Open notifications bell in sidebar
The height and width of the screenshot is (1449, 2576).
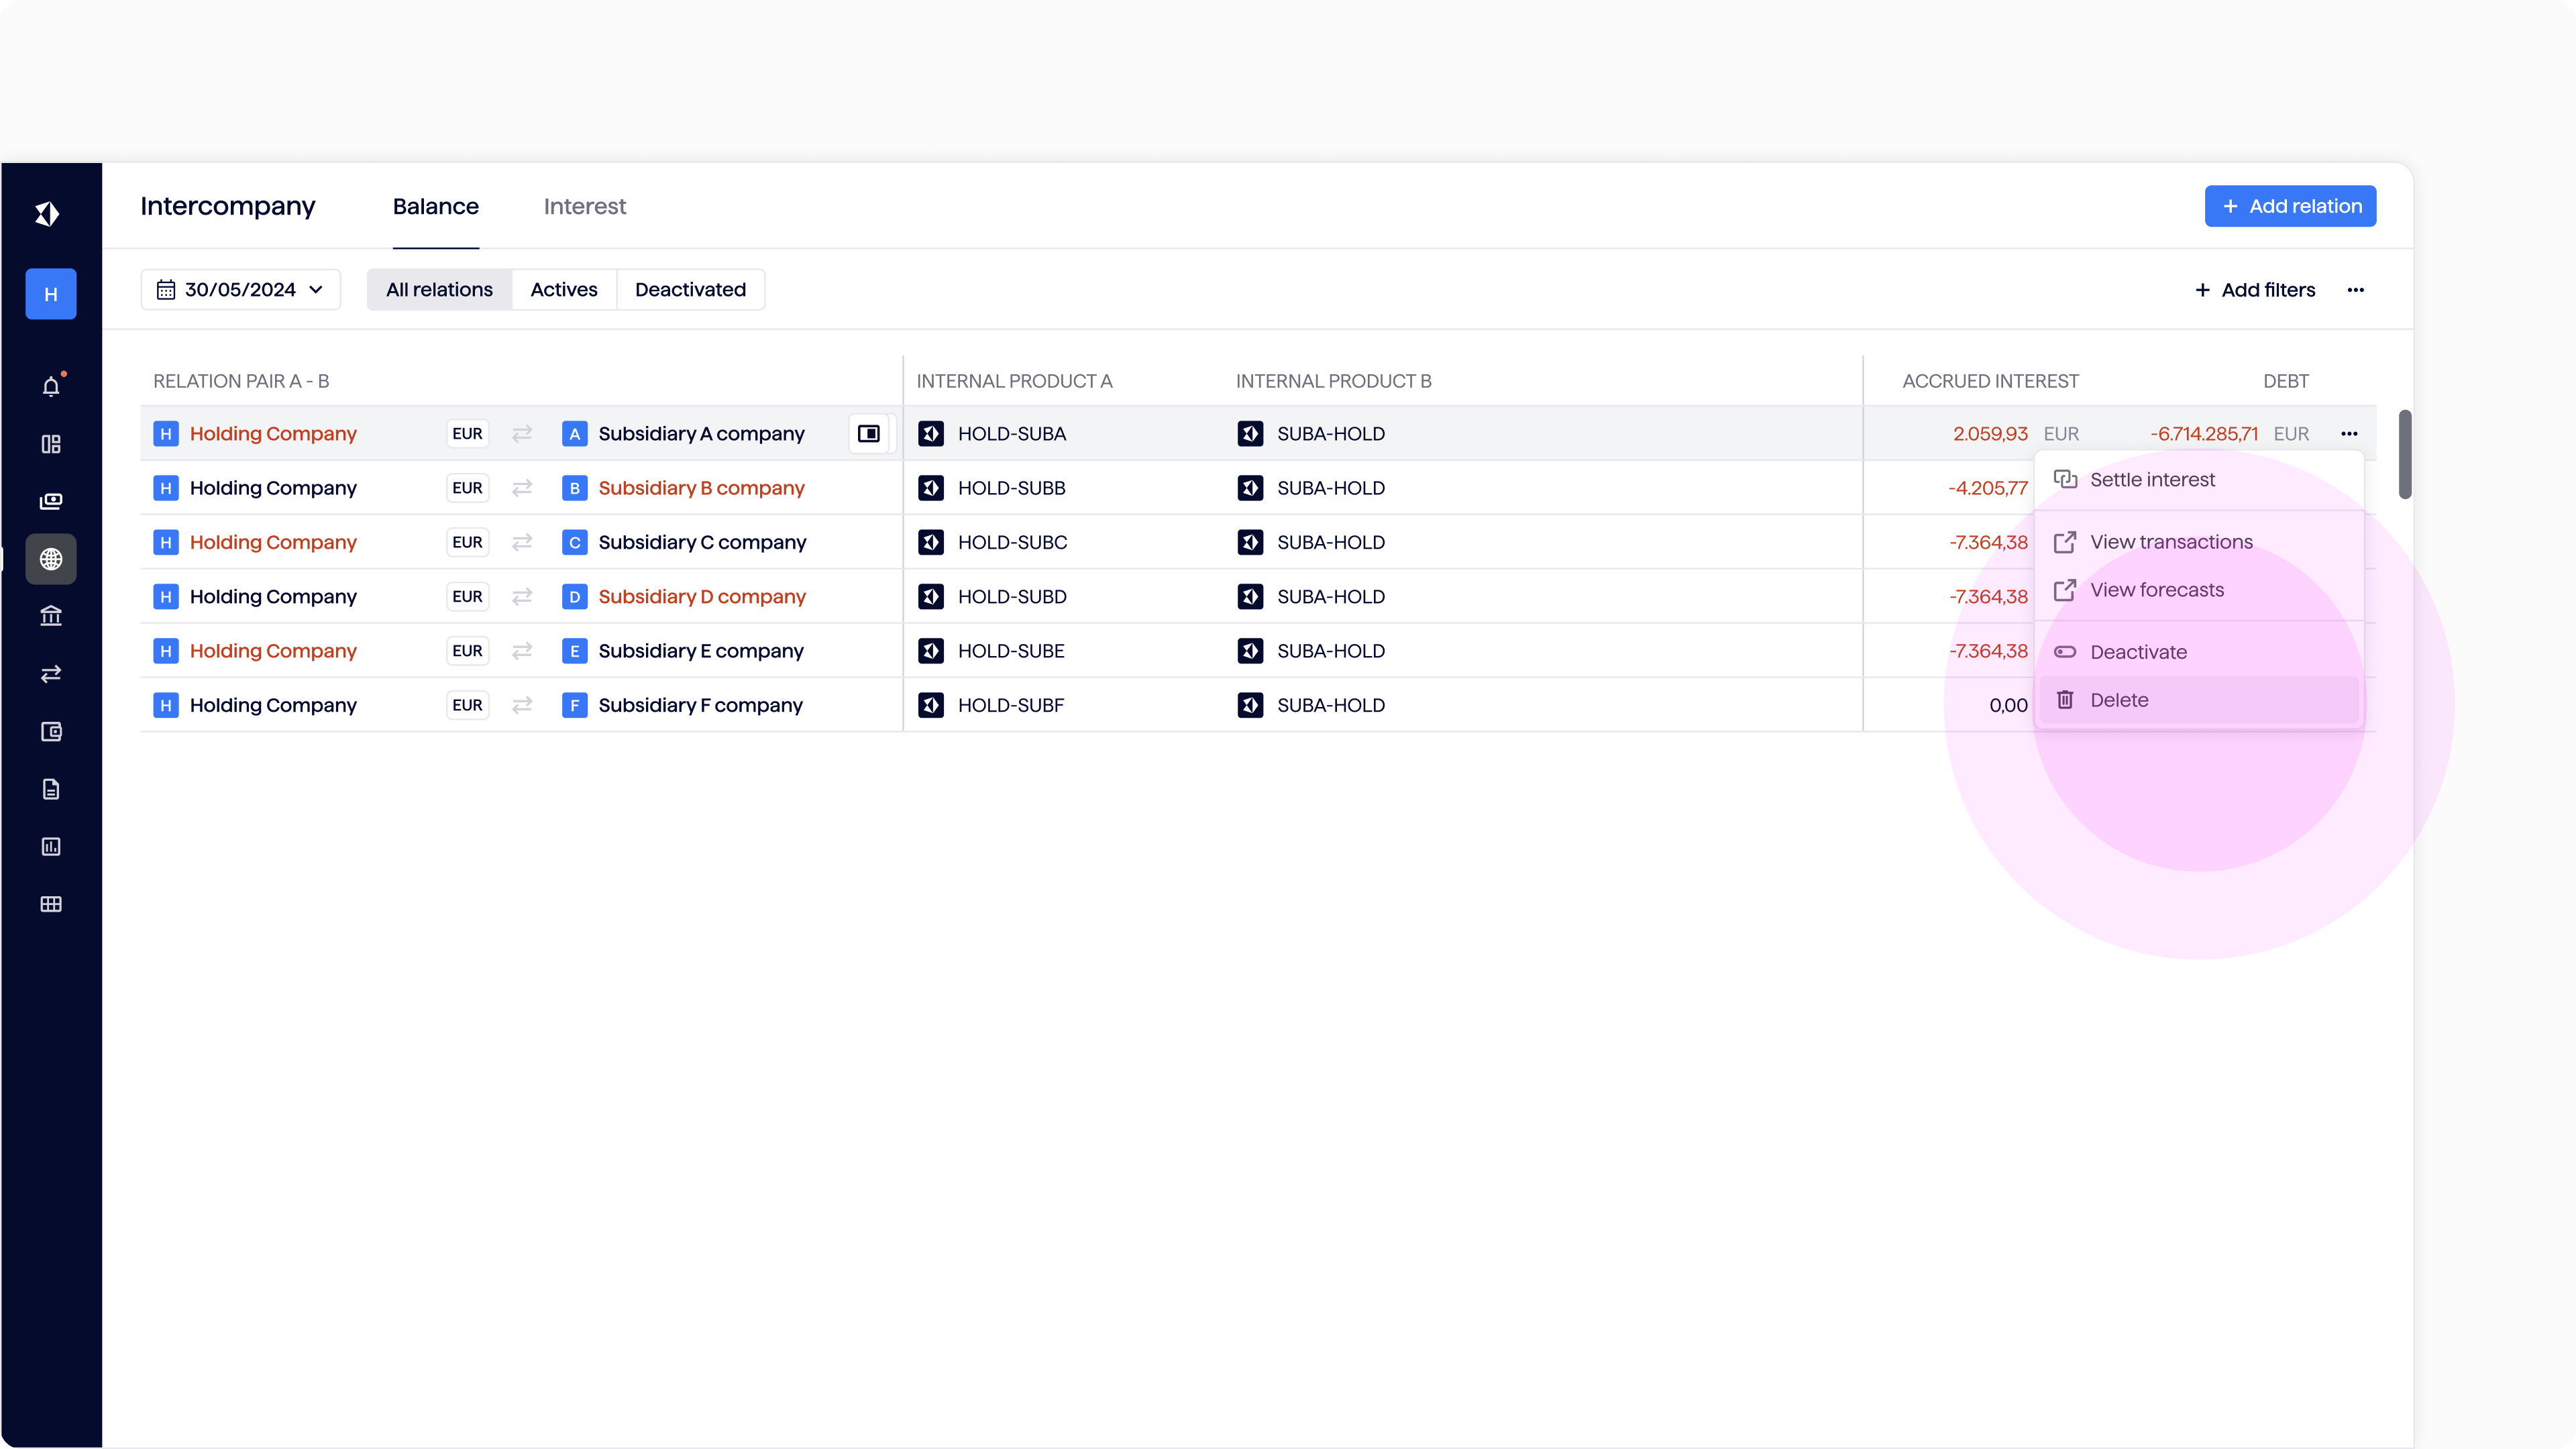tap(51, 386)
